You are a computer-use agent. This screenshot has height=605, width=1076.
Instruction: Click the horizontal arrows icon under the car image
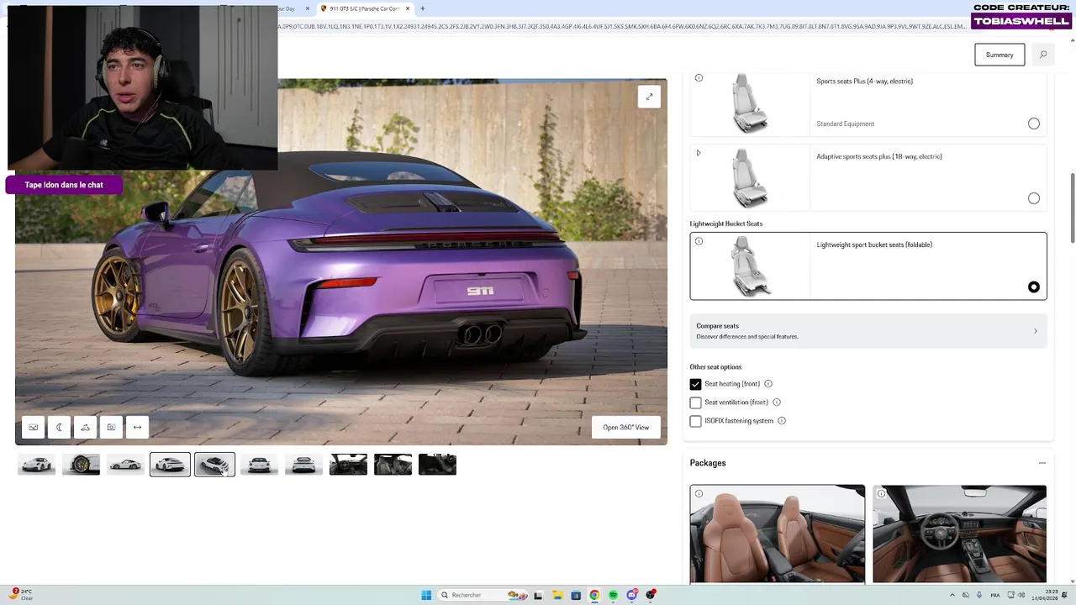coord(137,428)
